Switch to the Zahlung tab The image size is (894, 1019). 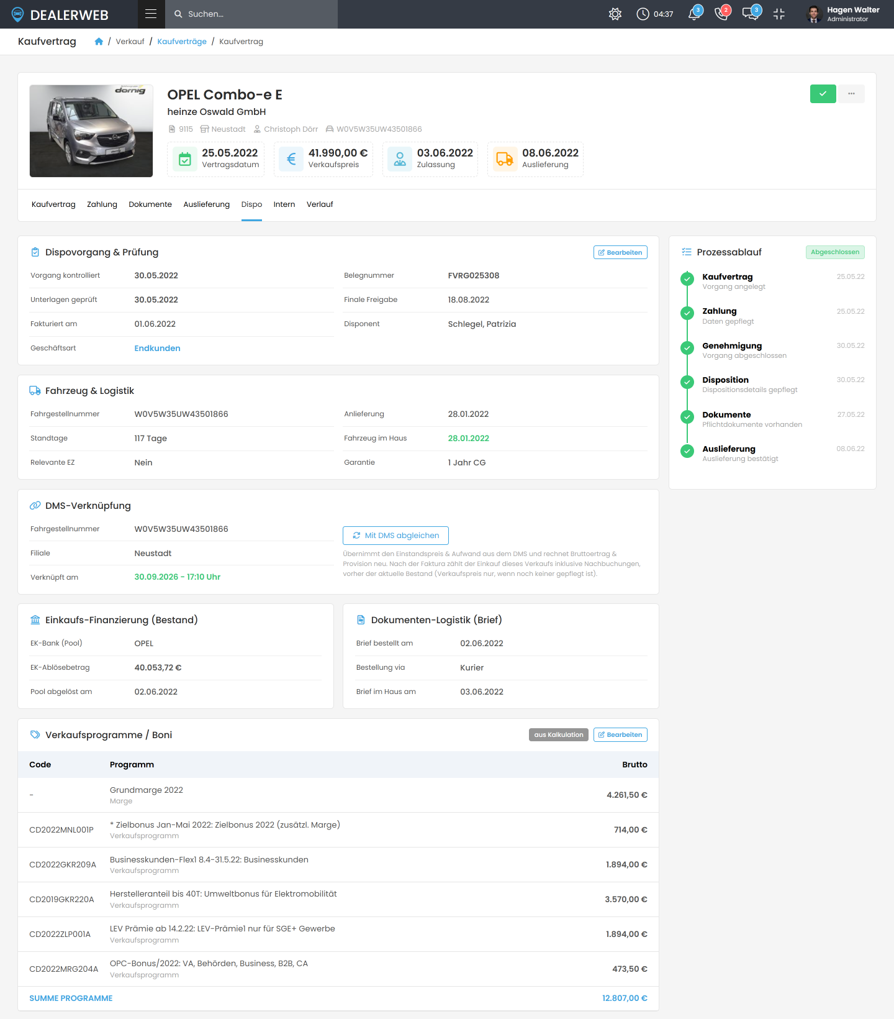(102, 204)
